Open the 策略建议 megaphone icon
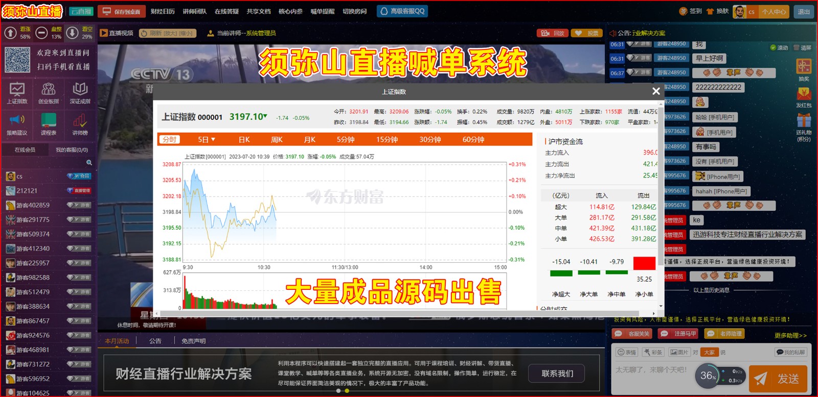The image size is (818, 397). [x=17, y=120]
